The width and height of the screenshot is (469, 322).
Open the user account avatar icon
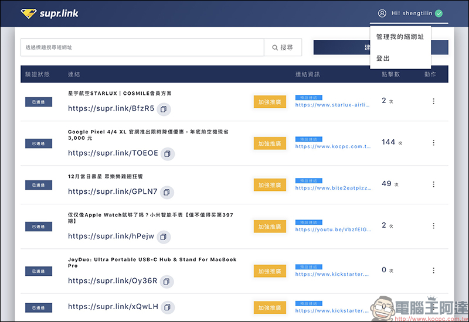click(x=382, y=13)
